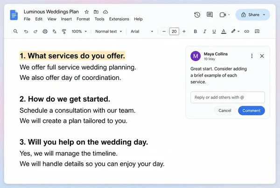Show all comments icon in header
Image resolution: width=280 pixels, height=188 pixels.
coord(210,15)
